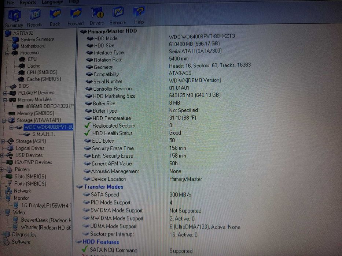Screen dimensions: 342x256
Task: Open the Drivers toolbar icon
Action: click(x=97, y=16)
